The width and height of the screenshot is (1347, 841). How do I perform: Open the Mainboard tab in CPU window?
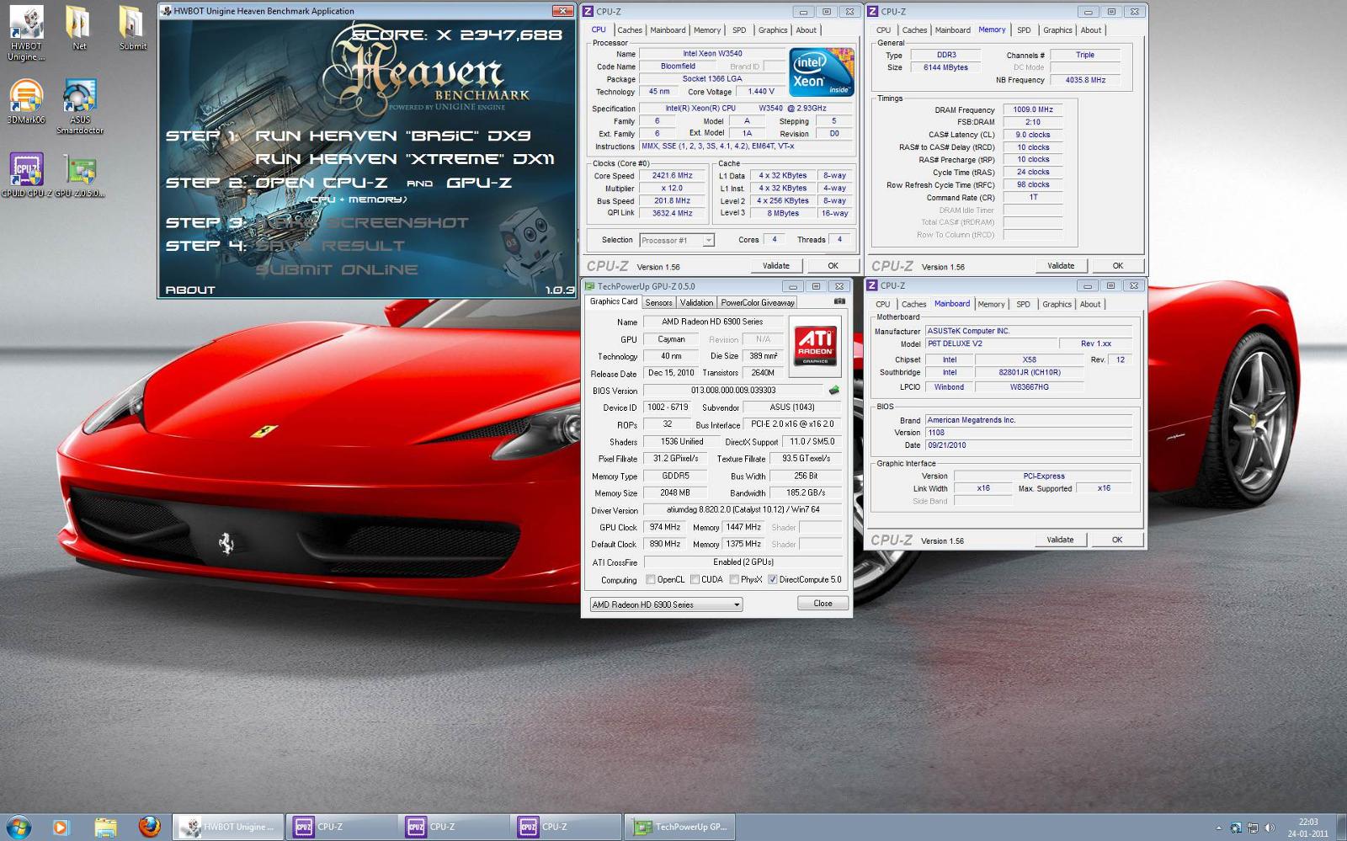(x=668, y=29)
